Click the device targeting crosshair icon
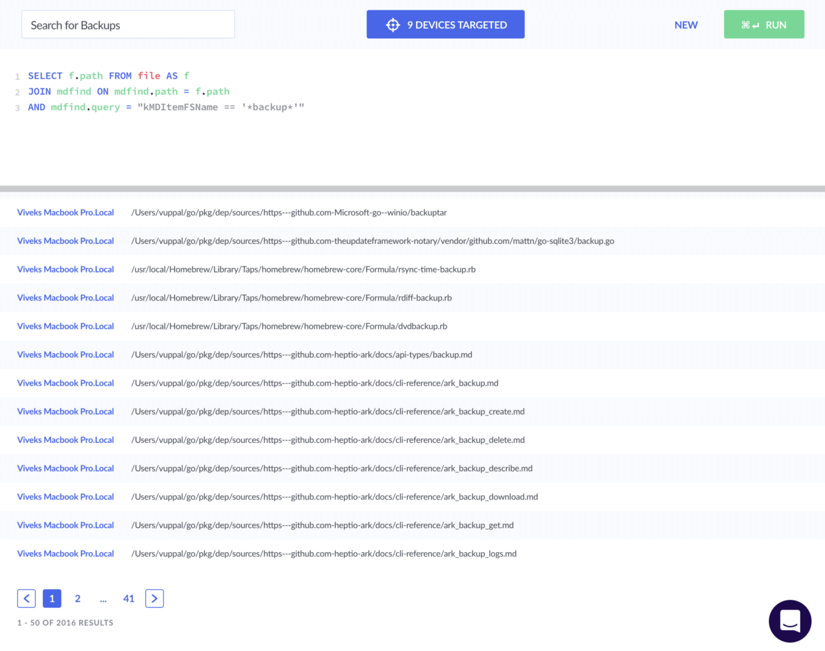Viewport: 825px width, 651px height. tap(392, 24)
